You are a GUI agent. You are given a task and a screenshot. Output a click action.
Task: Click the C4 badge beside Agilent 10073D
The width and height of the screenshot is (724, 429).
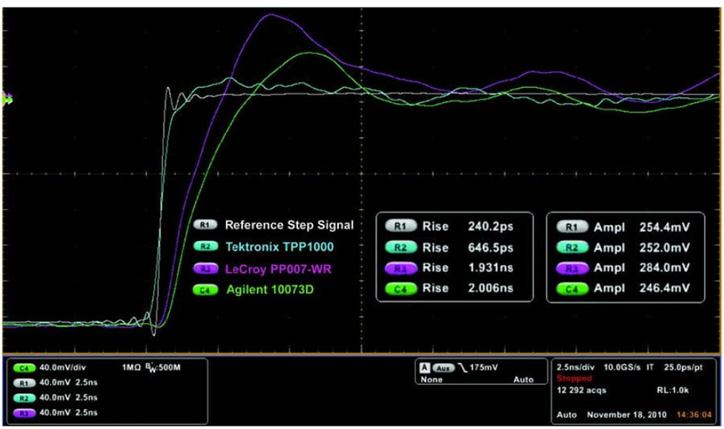coord(205,290)
